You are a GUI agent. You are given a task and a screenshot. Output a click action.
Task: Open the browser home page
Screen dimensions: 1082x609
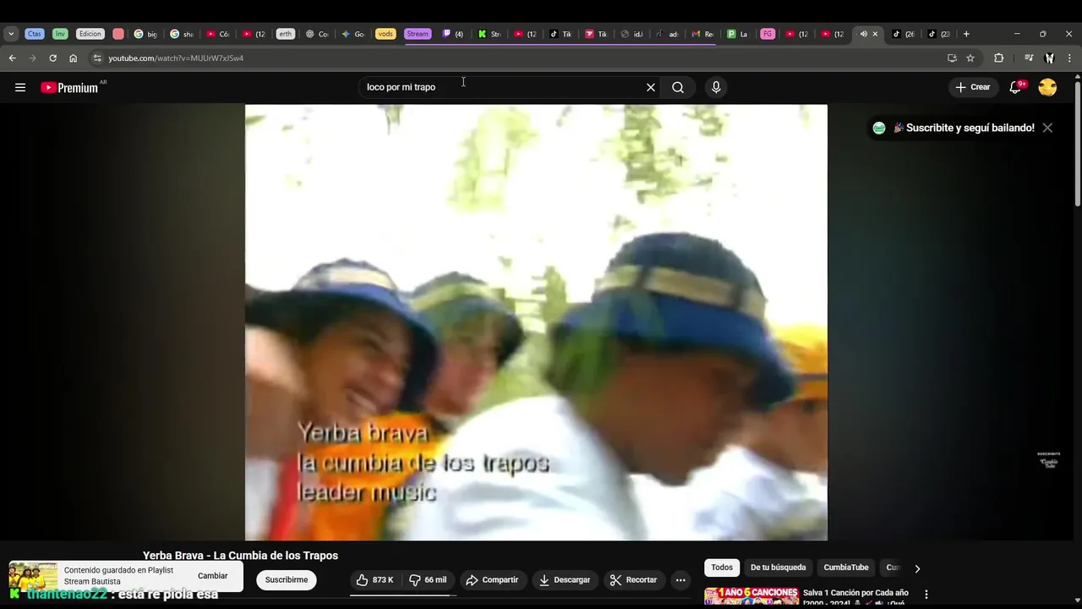click(x=74, y=58)
